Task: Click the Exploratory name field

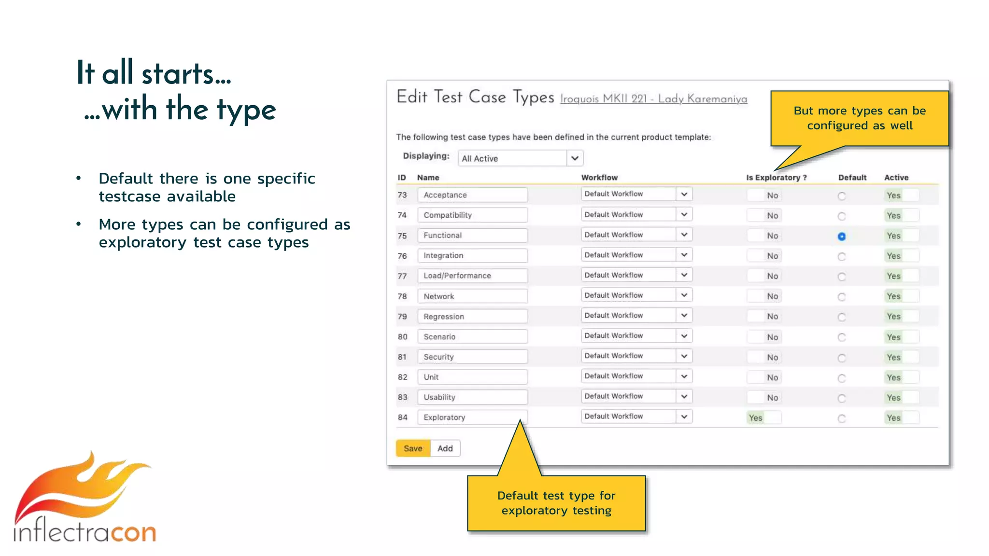Action: 473,417
